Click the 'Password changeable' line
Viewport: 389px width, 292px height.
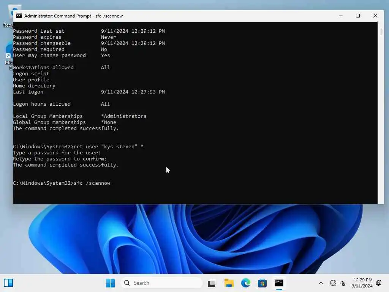click(89, 43)
